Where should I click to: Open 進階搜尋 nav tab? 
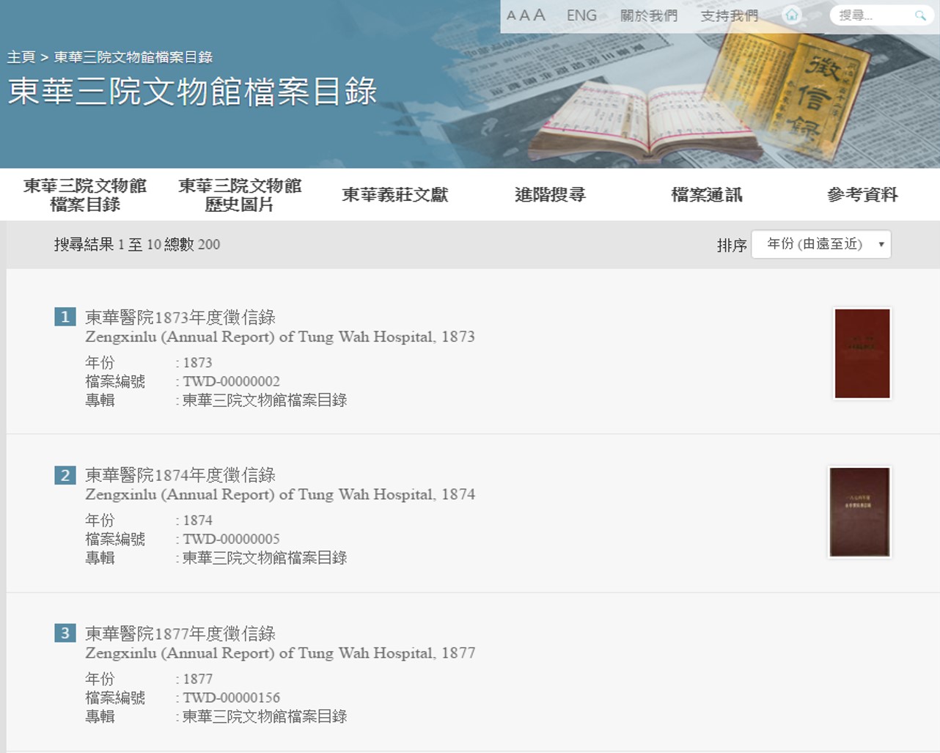coord(550,195)
